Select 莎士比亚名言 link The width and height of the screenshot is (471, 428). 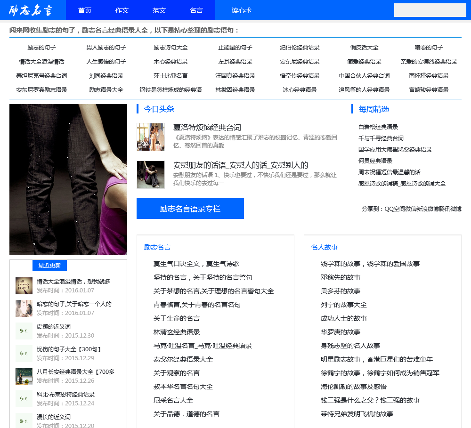(171, 76)
